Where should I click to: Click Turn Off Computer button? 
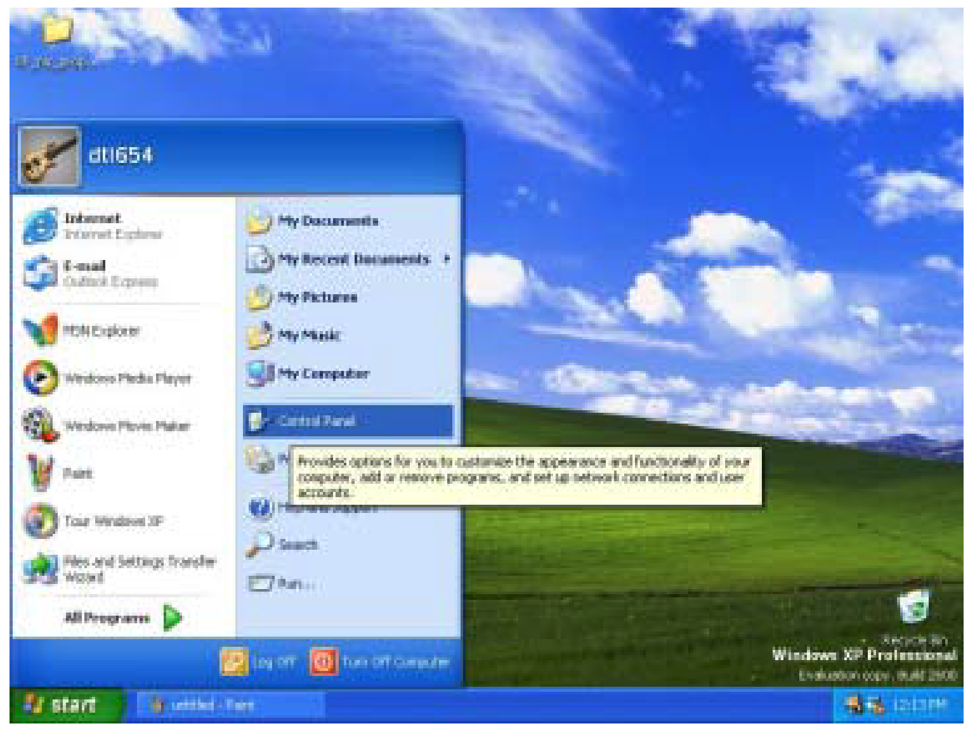379,662
